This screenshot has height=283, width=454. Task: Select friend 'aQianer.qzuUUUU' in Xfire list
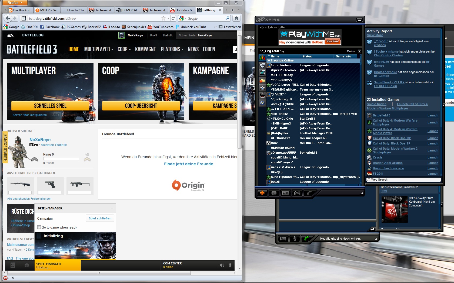click(283, 153)
